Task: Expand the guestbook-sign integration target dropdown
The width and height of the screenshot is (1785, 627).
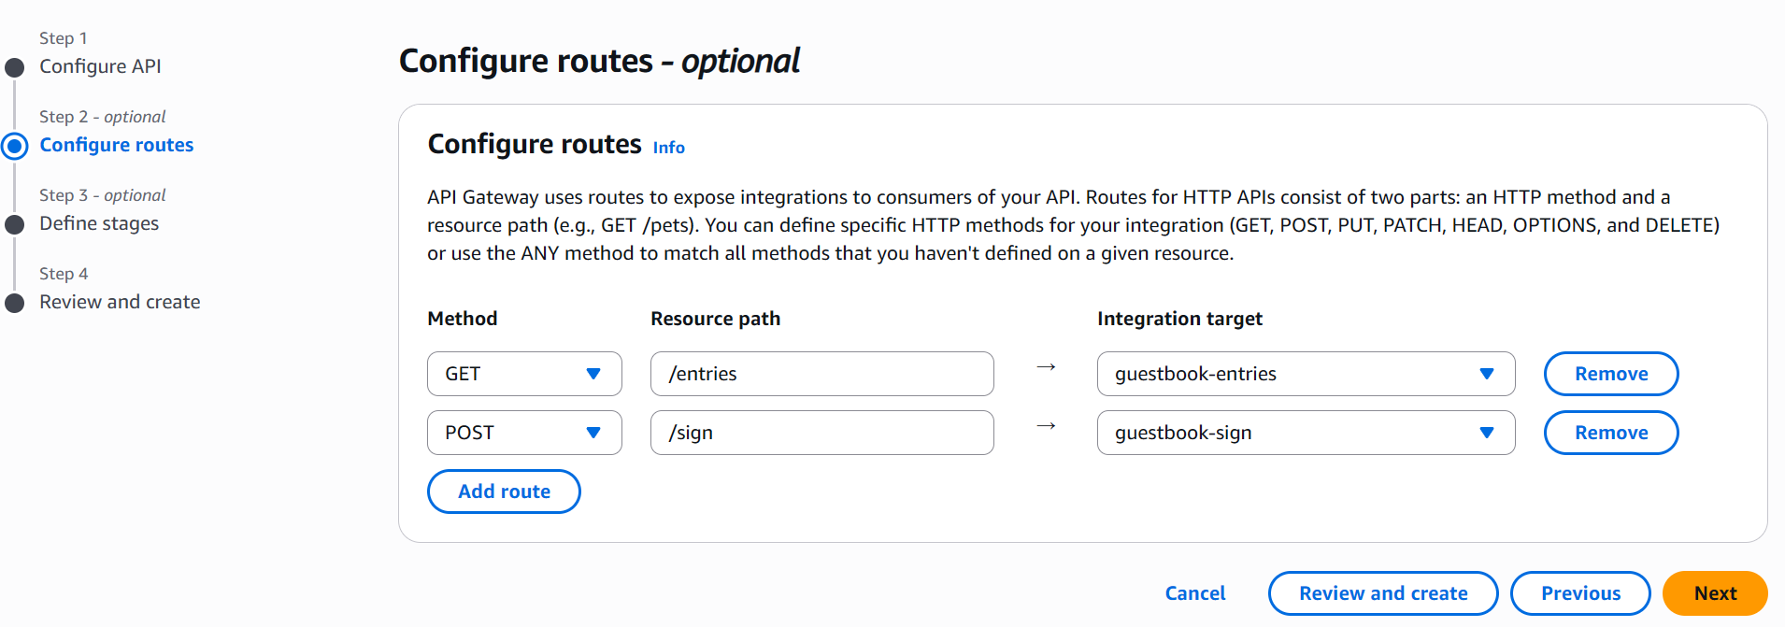Action: (1305, 433)
